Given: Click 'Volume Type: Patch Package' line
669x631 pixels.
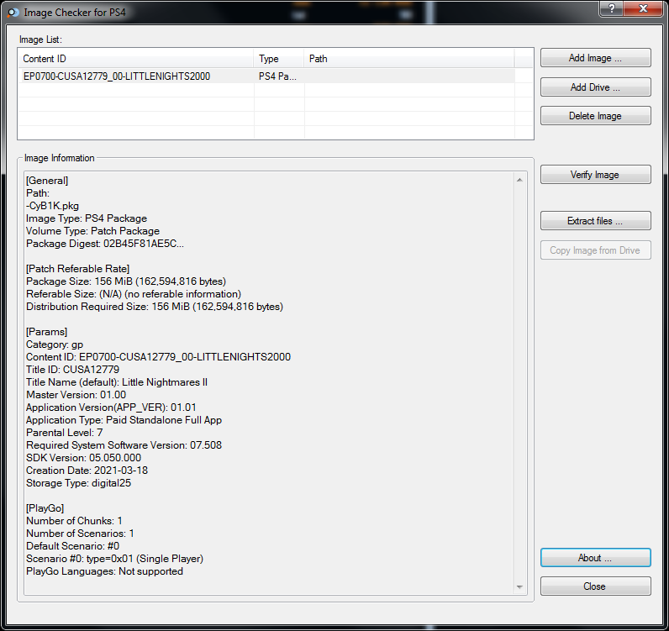Looking at the screenshot, I should click(x=93, y=231).
